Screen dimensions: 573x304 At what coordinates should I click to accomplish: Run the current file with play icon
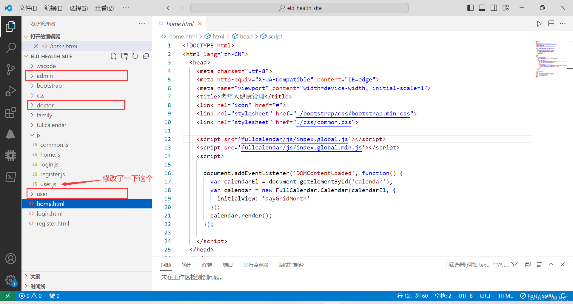coord(539,24)
